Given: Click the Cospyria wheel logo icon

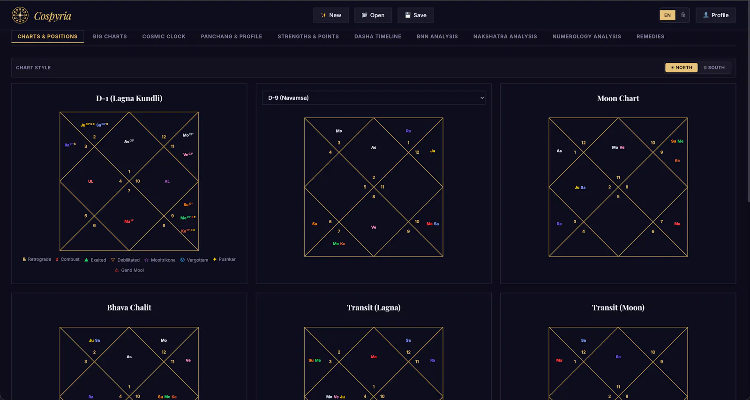Looking at the screenshot, I should [x=20, y=15].
